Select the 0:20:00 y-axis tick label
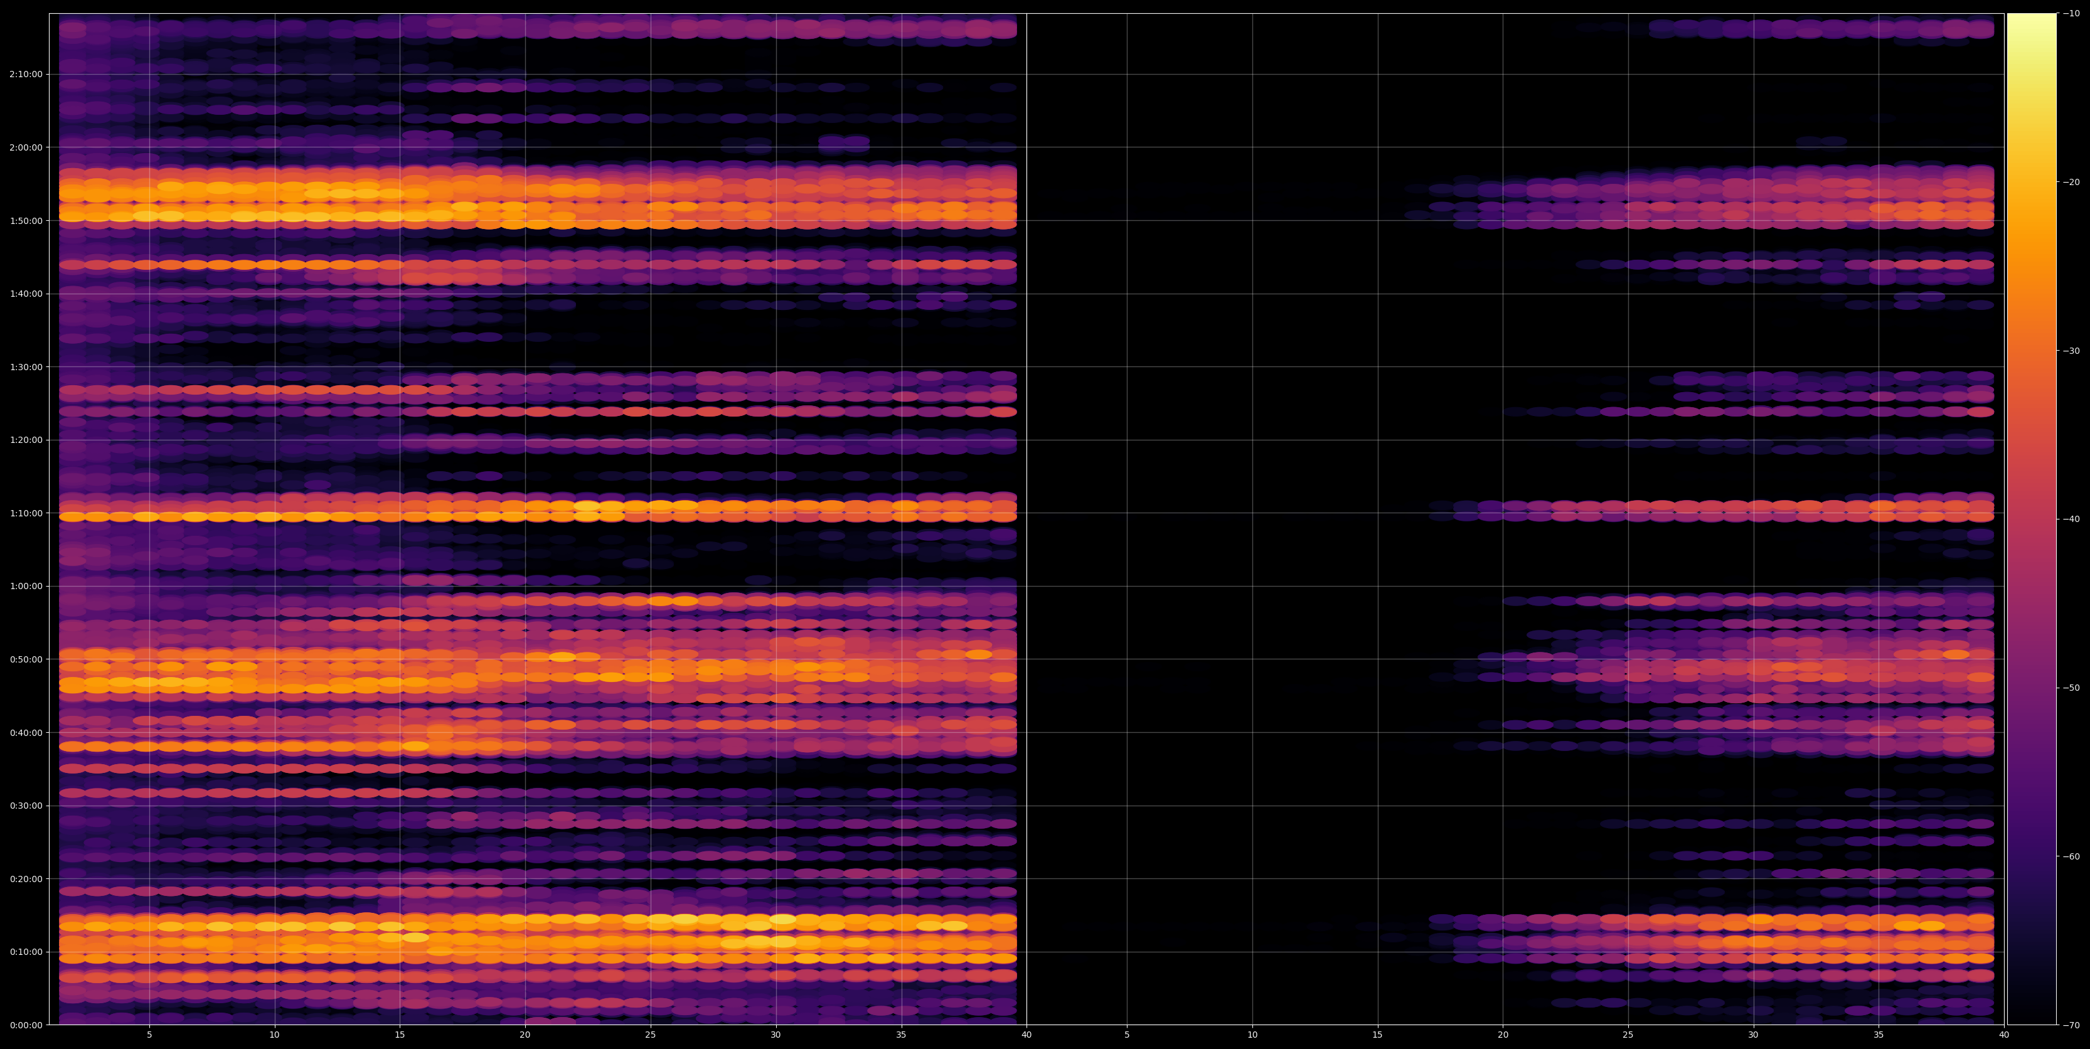 click(26, 878)
